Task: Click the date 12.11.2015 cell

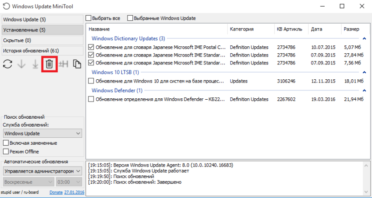Action: 323,81
